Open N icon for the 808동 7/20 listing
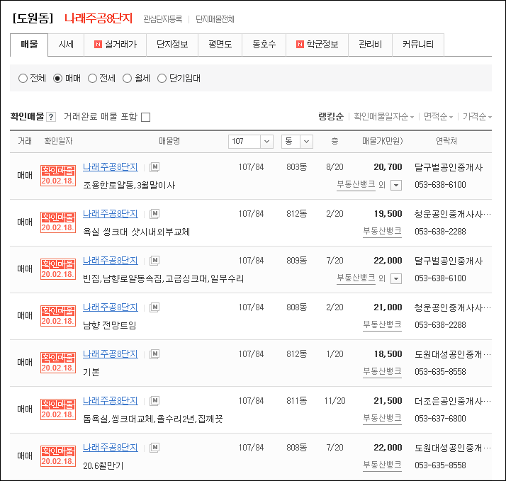The image size is (506, 481). (x=154, y=448)
